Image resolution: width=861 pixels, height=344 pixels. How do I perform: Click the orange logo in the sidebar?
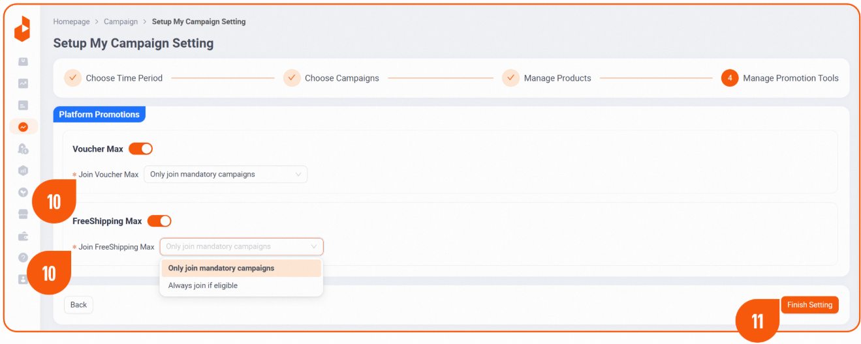22,29
